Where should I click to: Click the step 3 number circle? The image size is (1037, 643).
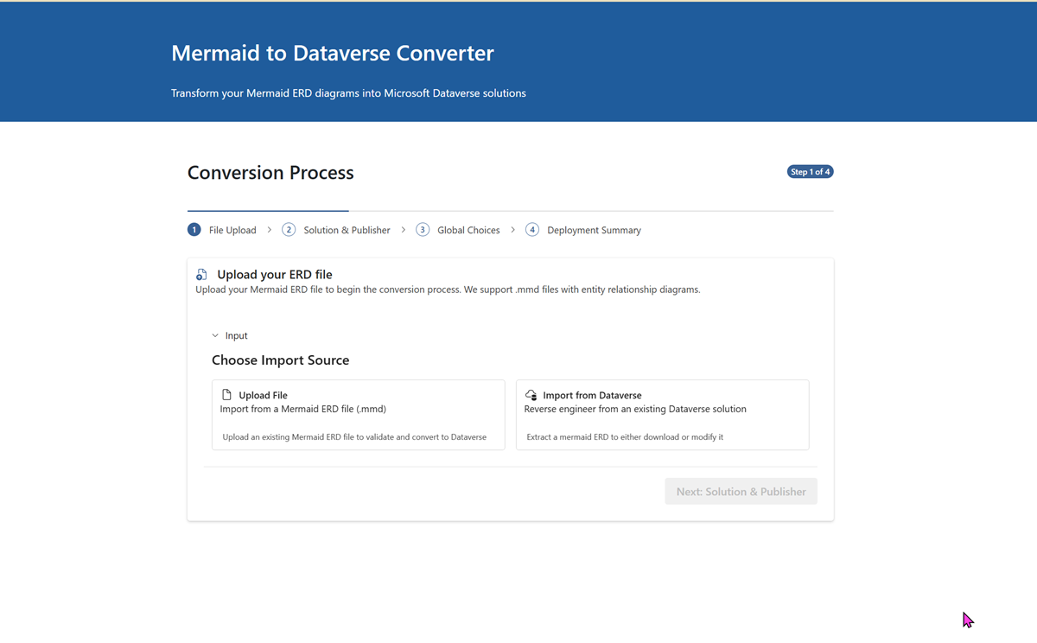423,230
